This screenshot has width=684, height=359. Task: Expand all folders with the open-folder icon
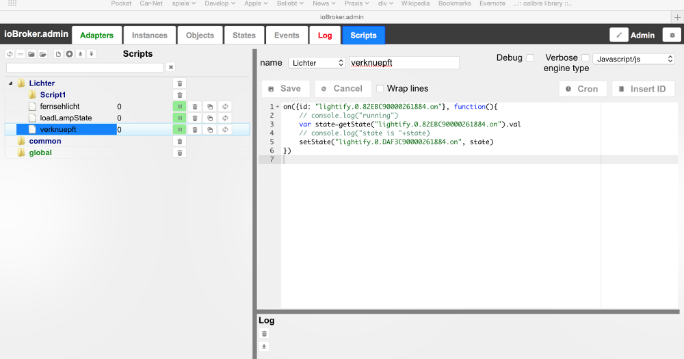click(x=42, y=54)
